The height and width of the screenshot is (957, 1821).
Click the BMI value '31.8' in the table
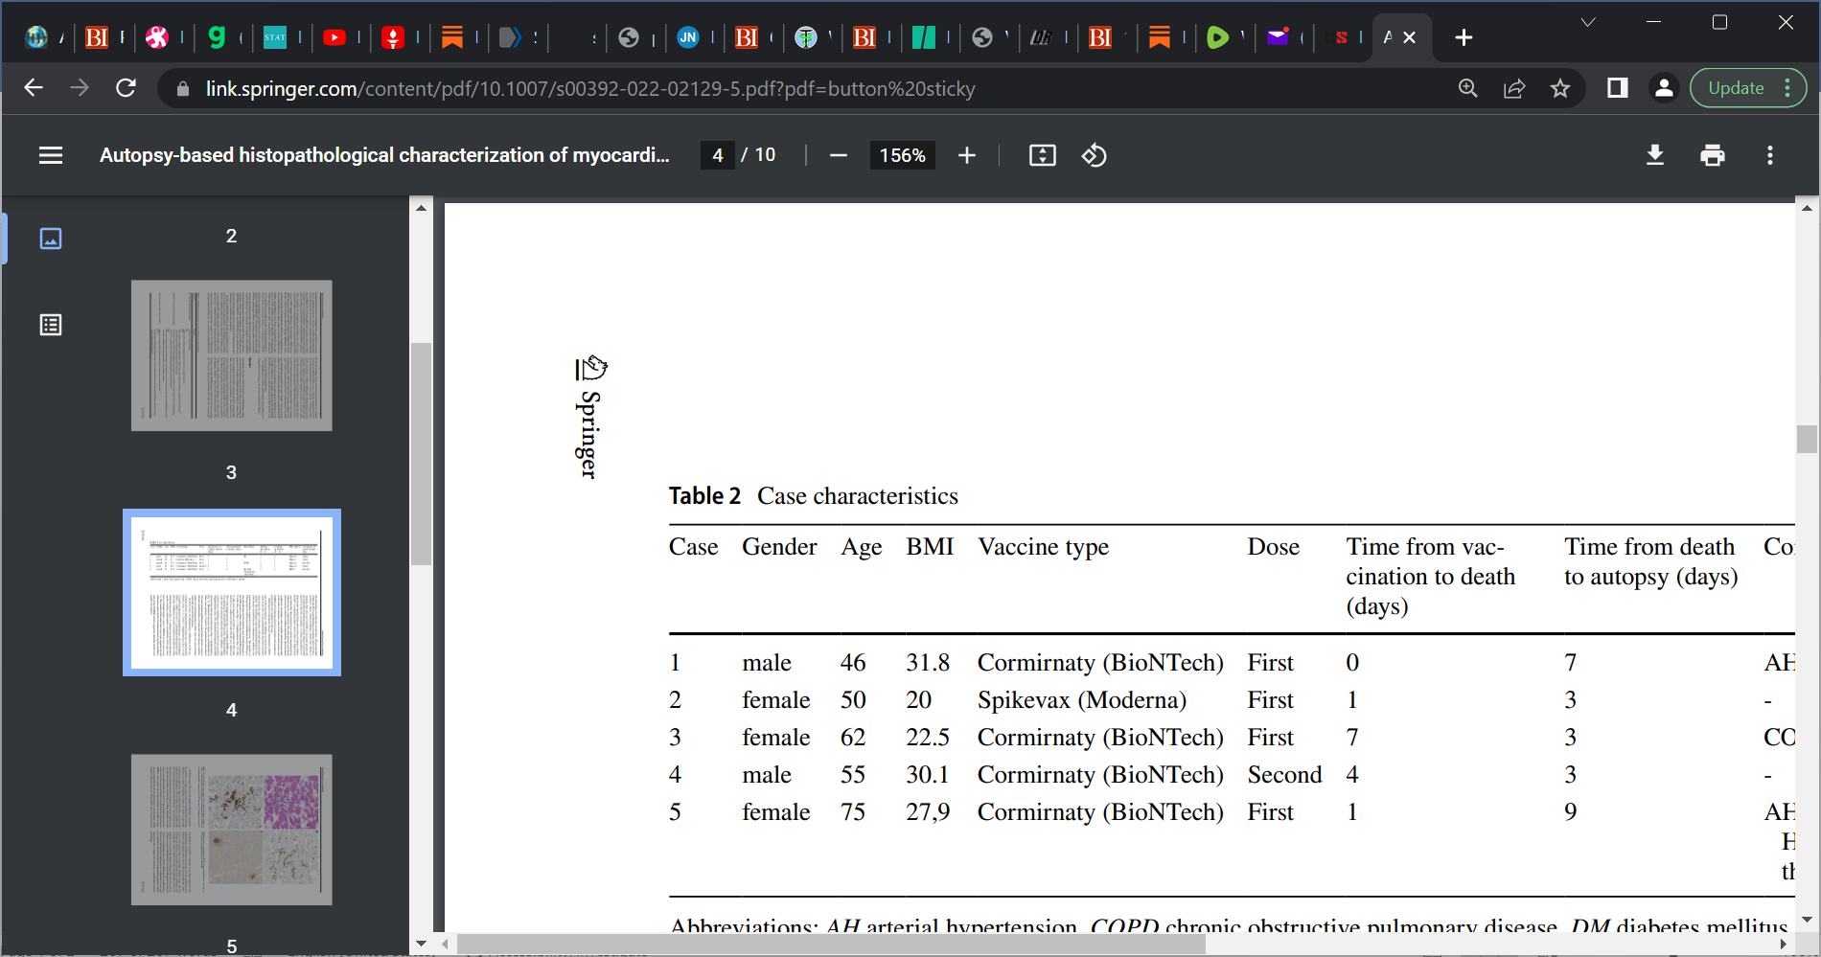(928, 663)
